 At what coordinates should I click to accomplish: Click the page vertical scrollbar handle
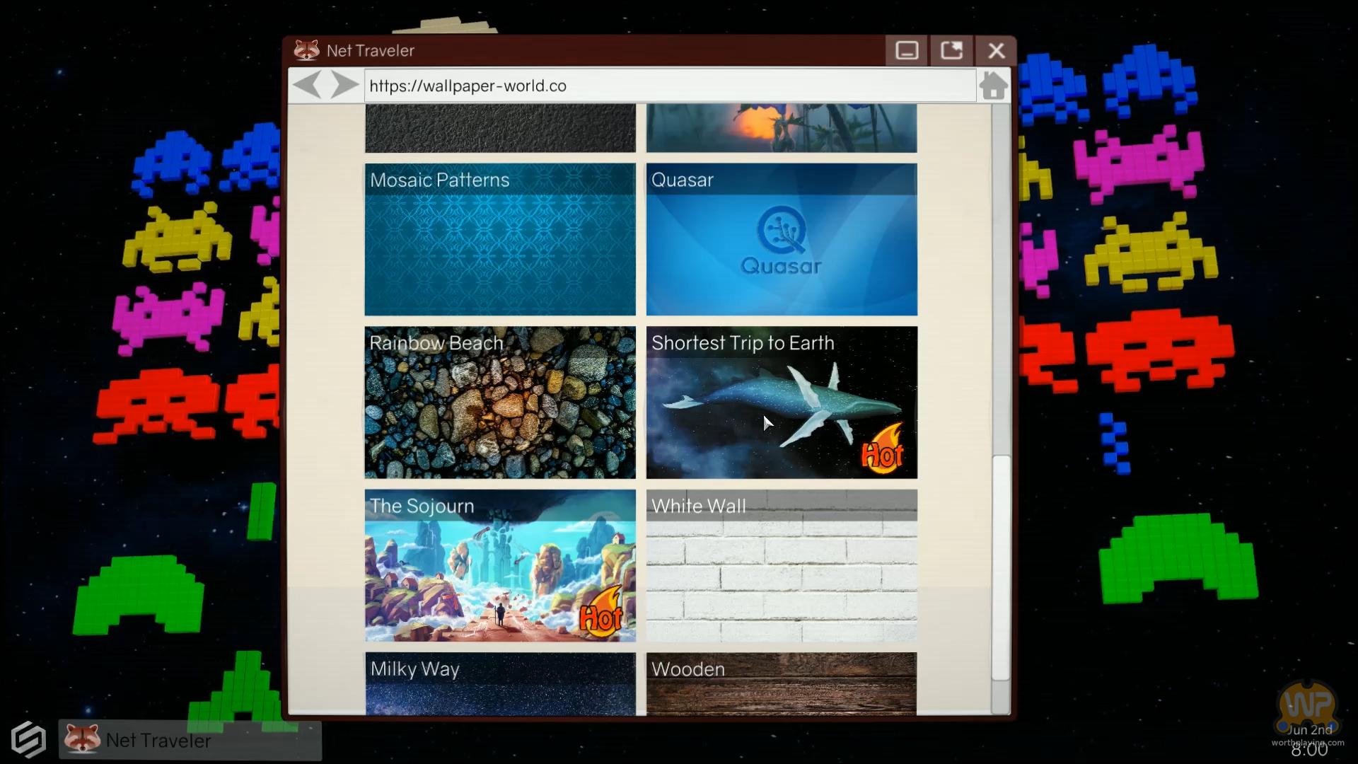[1000, 567]
